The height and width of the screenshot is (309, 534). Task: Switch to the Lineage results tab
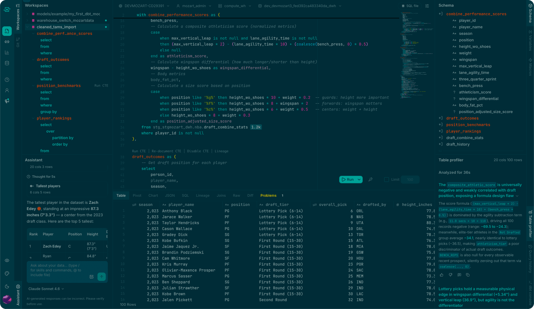tap(203, 196)
